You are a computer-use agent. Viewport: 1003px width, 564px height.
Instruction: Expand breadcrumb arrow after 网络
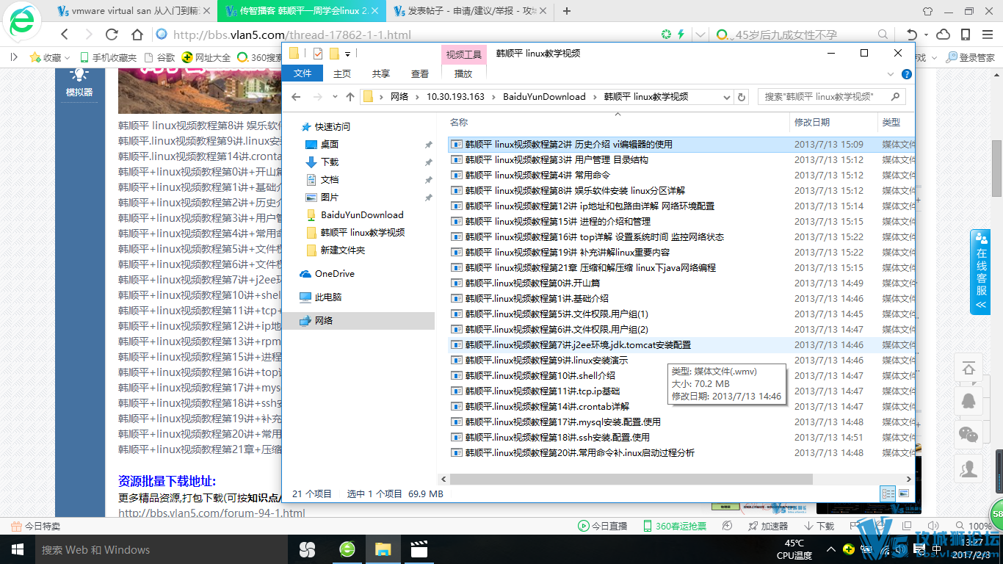click(x=417, y=97)
